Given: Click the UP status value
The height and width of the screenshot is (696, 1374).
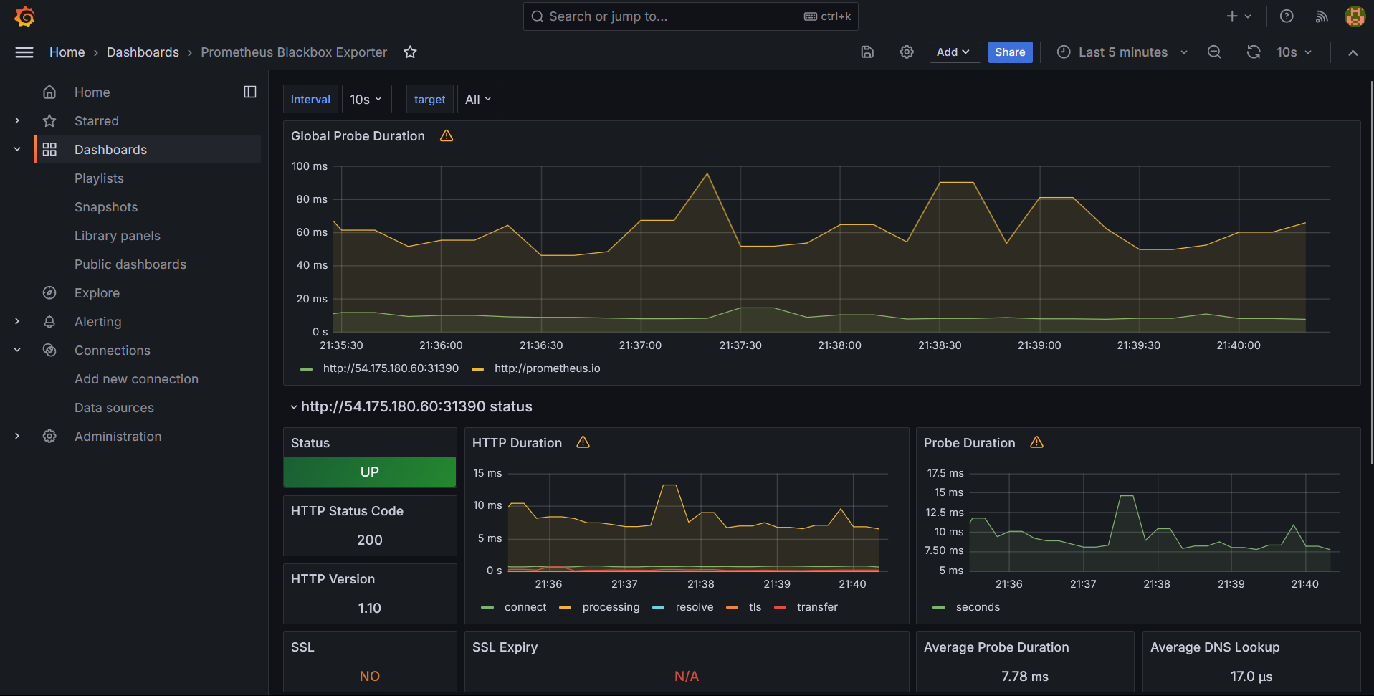Looking at the screenshot, I should (370, 472).
